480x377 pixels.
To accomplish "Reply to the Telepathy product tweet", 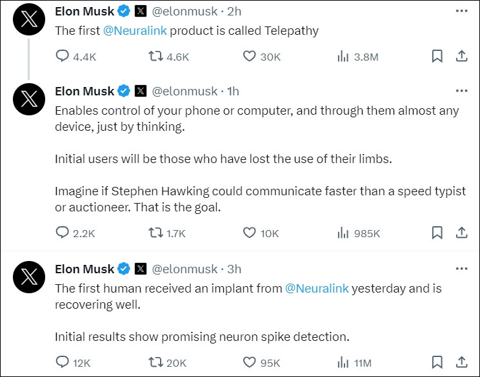I will [x=63, y=57].
